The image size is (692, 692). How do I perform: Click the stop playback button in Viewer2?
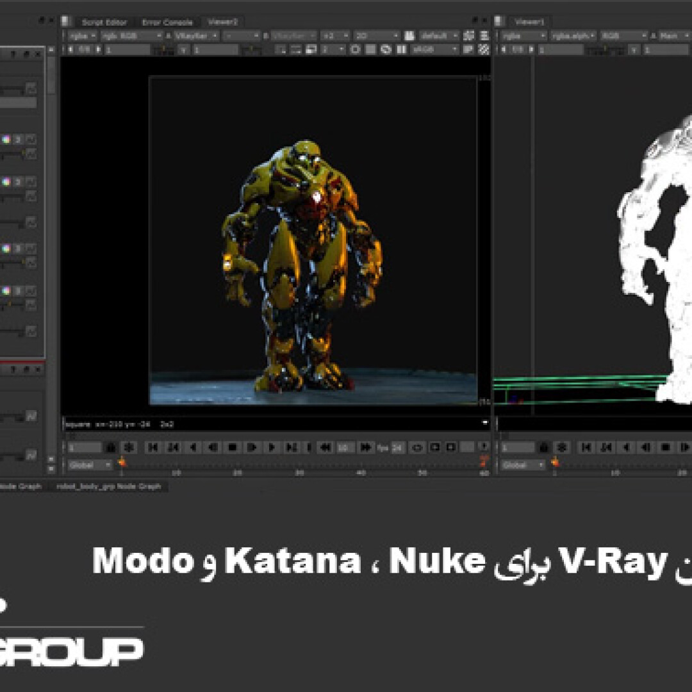tap(233, 447)
